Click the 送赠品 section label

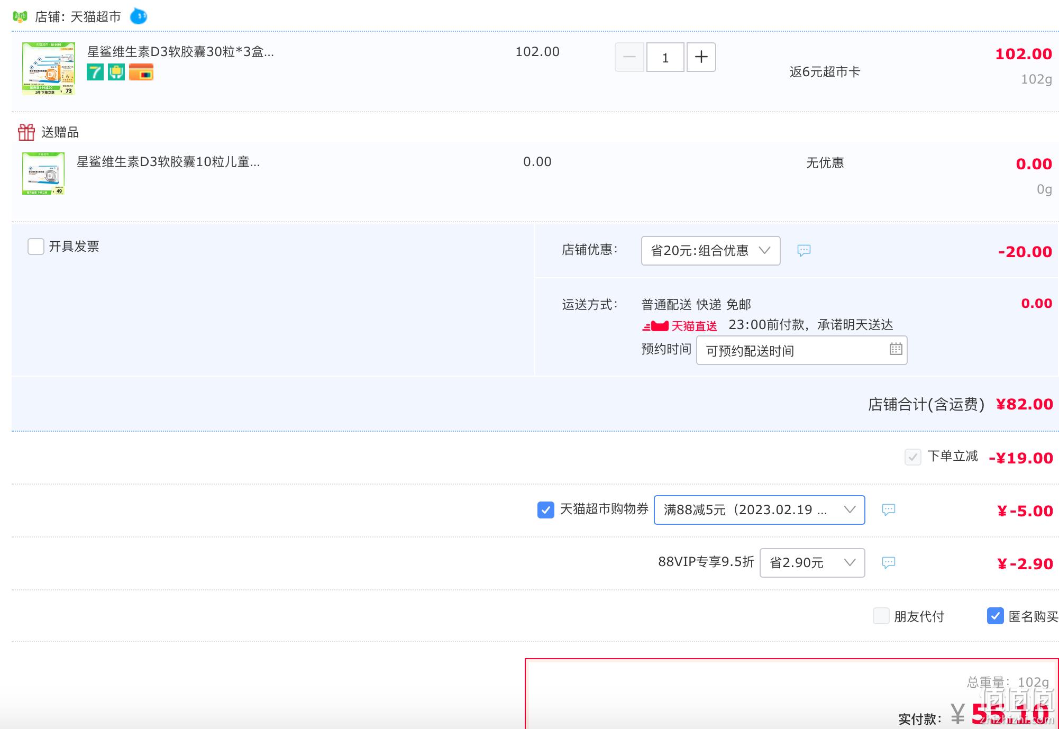click(x=60, y=132)
